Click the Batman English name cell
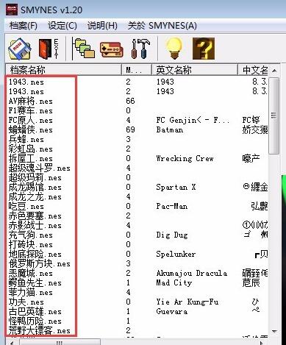The width and height of the screenshot is (286, 345). [170, 129]
